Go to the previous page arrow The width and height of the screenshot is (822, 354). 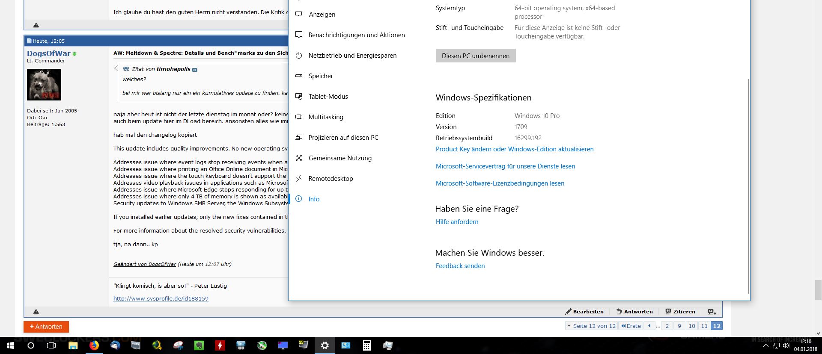[649, 326]
